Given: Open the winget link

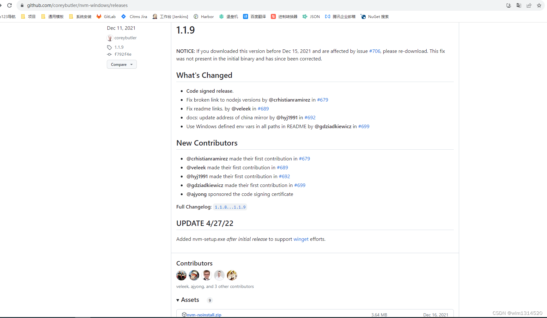Looking at the screenshot, I should 301,239.
